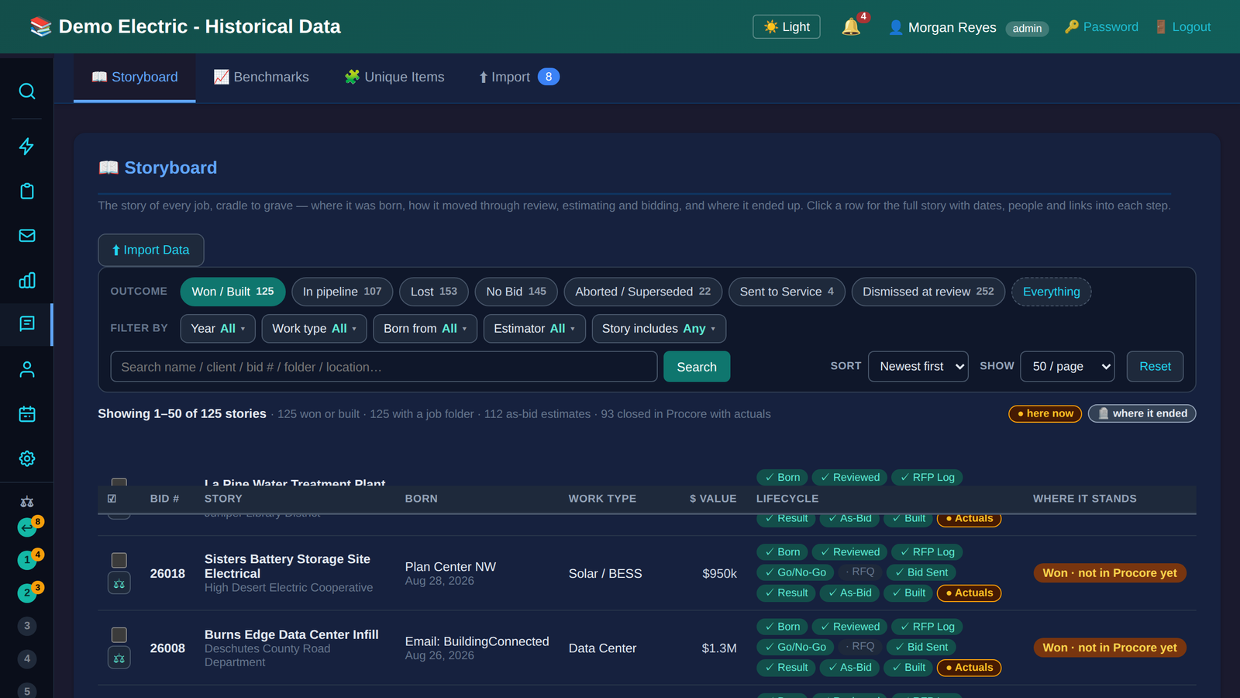Open the mail envelope sidebar icon

pos(27,236)
